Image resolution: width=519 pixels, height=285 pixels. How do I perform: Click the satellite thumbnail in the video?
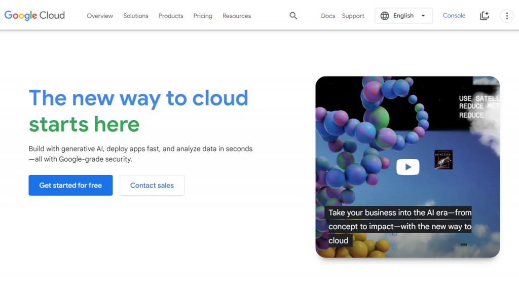tap(443, 160)
